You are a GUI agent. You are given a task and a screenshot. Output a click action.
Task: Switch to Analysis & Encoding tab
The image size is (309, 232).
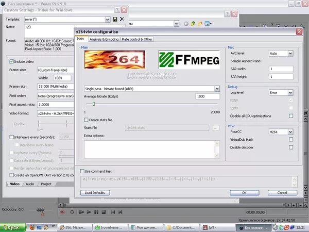pyautogui.click(x=104, y=39)
